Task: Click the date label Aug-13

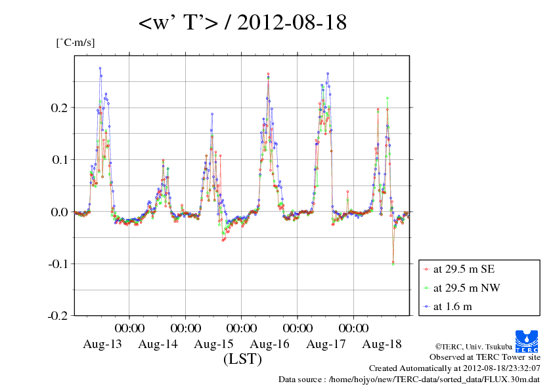Action: pos(102,344)
